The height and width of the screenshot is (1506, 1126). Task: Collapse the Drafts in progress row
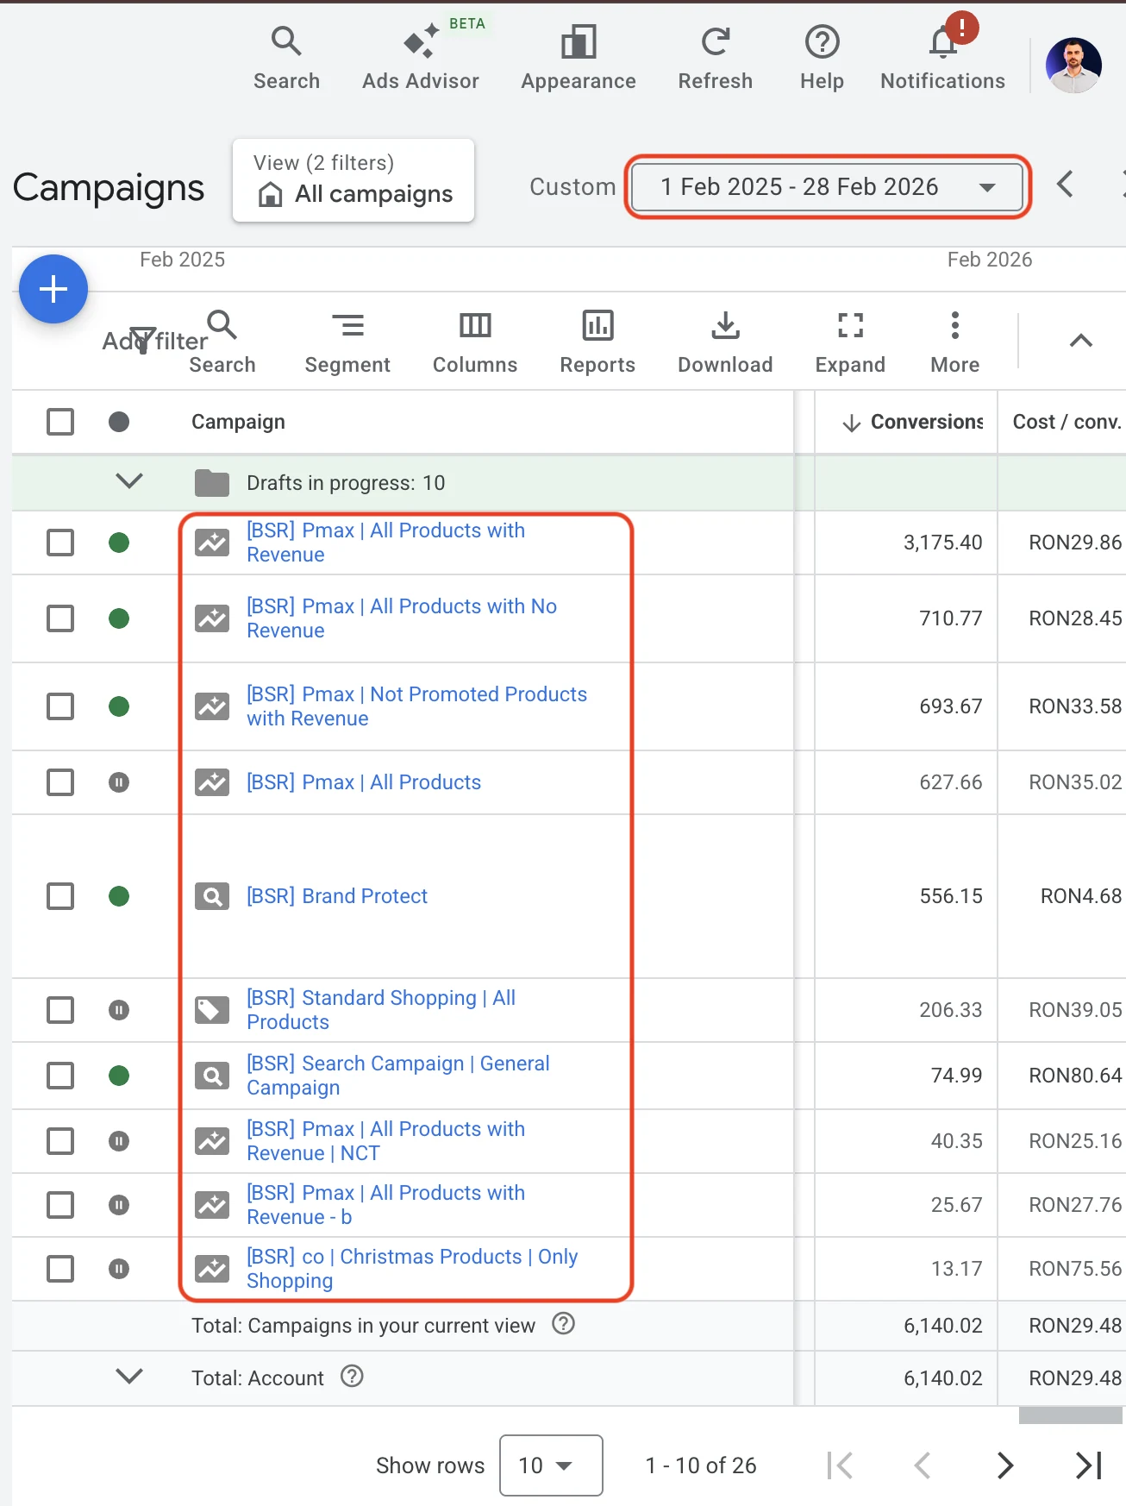pos(129,481)
